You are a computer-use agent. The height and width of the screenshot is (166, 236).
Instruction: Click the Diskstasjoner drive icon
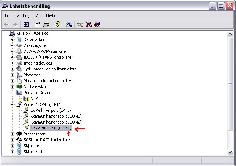[19, 45]
